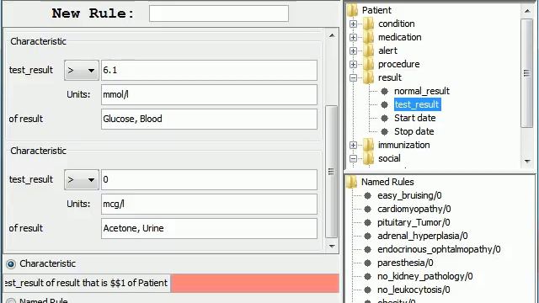Expand the medication tree node
This screenshot has width=539, height=303.
point(353,37)
